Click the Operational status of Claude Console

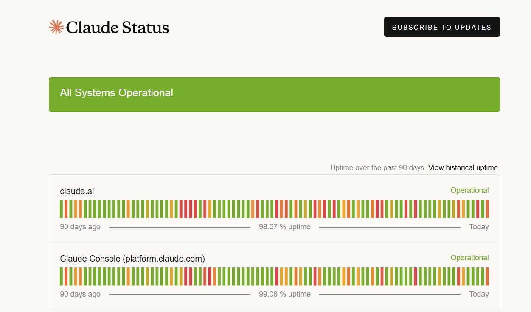click(x=469, y=258)
